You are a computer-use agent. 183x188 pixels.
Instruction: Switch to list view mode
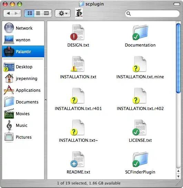[x=38, y=13]
